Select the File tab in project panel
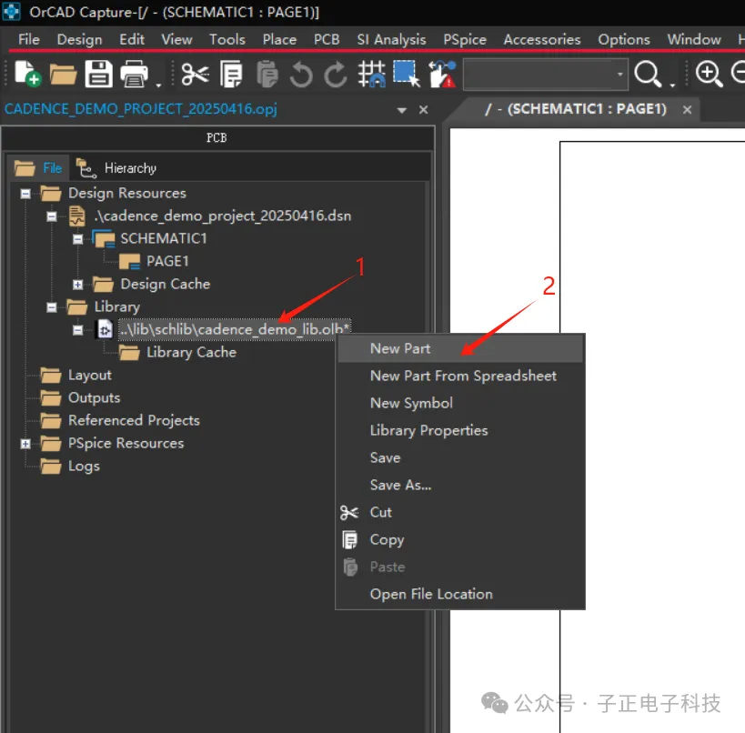This screenshot has height=733, width=745. [39, 168]
